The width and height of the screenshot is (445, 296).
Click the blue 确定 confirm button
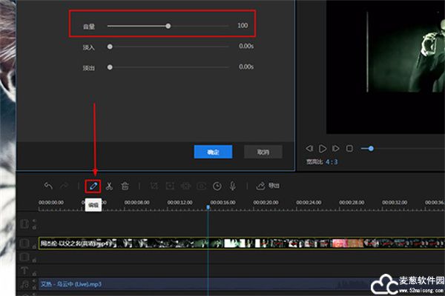(x=213, y=151)
